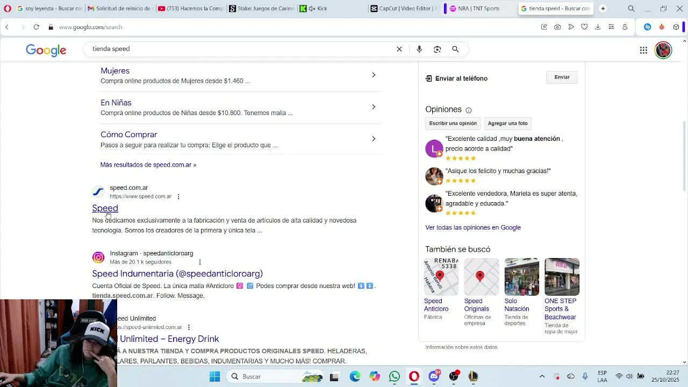The width and height of the screenshot is (688, 387).
Task: Open the info icon next to Opiniones
Action: pos(469,110)
